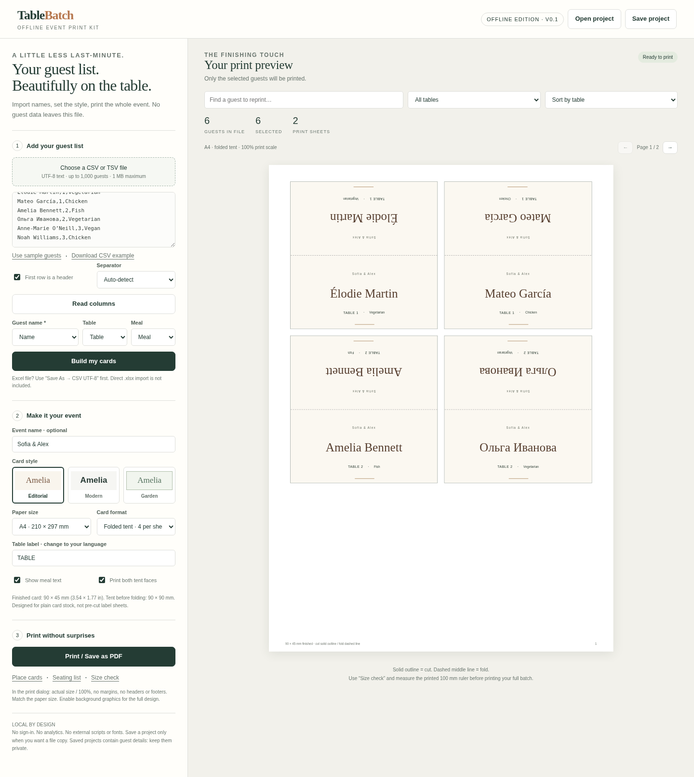Screen dimensions: 694x777
Task: Uncheck Print both tent faces
Action: point(102,580)
